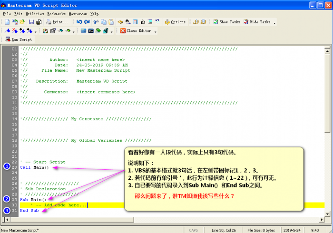Hide Tasks panel

pos(257,22)
